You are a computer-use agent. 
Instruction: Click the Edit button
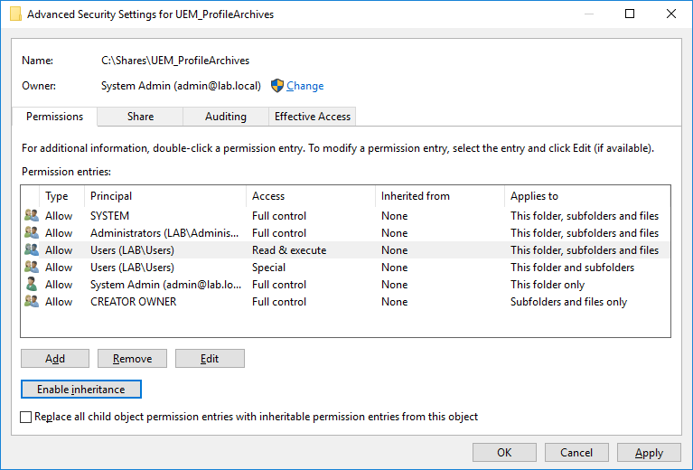point(210,359)
